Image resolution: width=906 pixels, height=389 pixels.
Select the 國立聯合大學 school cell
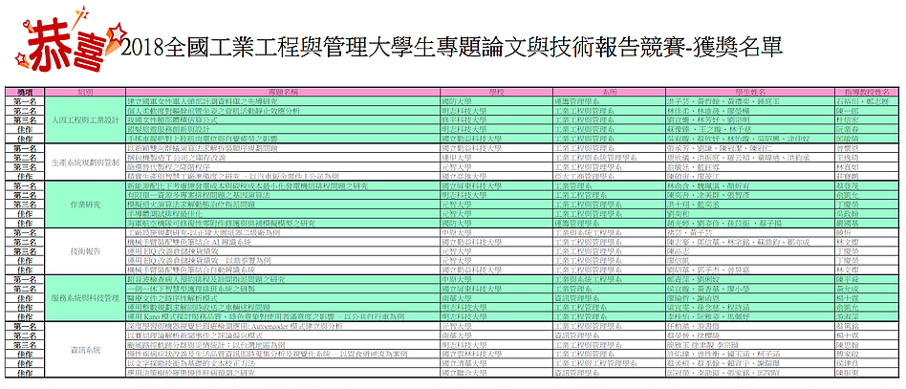pos(496,373)
